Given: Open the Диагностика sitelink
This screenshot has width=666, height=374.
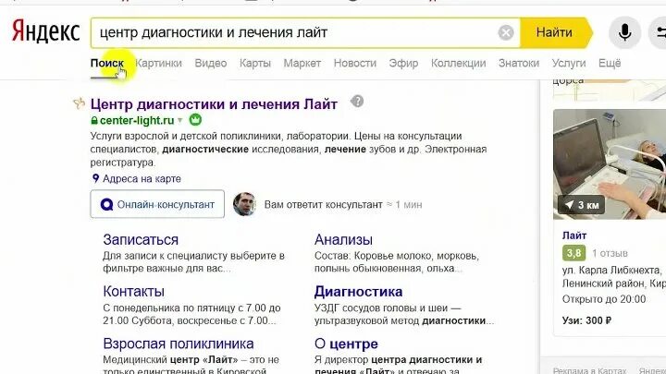Looking at the screenshot, I should click(359, 291).
